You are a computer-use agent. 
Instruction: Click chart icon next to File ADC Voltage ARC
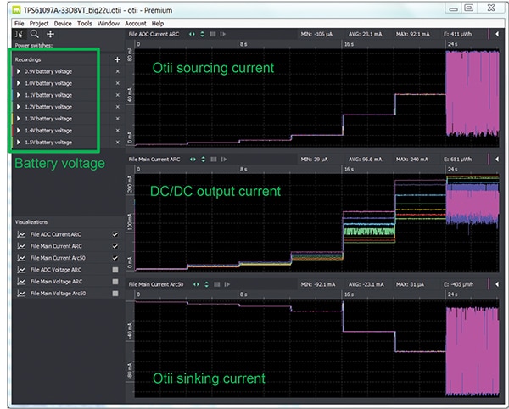pos(20,269)
